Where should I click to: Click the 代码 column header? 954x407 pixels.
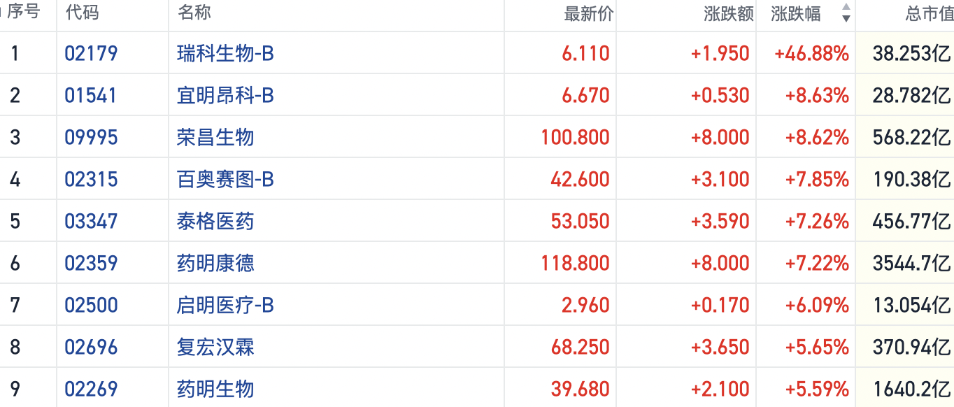coord(82,13)
